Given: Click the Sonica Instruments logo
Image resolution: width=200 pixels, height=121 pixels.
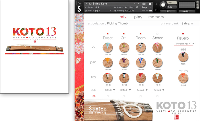Looking at the screenshot, I should click(x=97, y=110).
